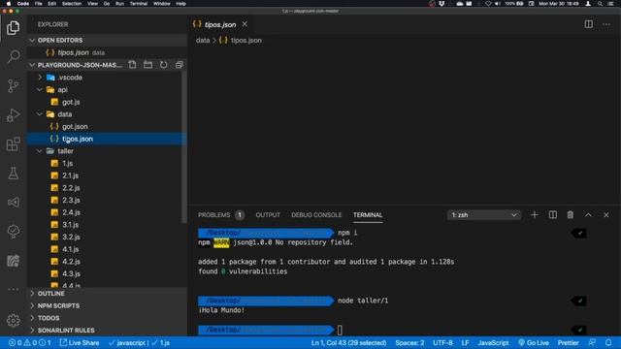This screenshot has width=621, height=349.
Task: Create a new folder in explorer
Action: 147,65
